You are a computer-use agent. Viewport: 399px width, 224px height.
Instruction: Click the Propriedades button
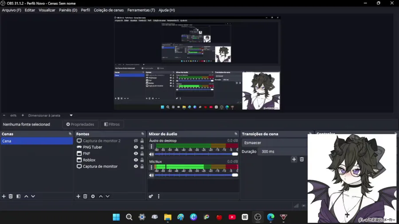80,124
